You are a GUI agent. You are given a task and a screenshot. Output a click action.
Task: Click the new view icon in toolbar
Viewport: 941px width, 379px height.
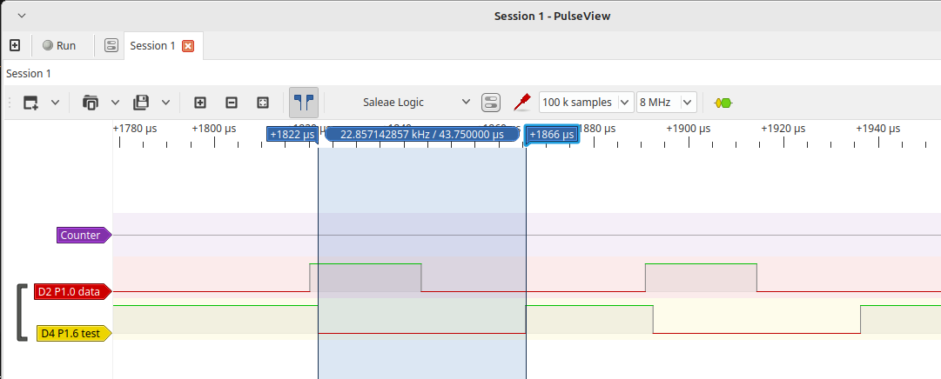click(31, 103)
